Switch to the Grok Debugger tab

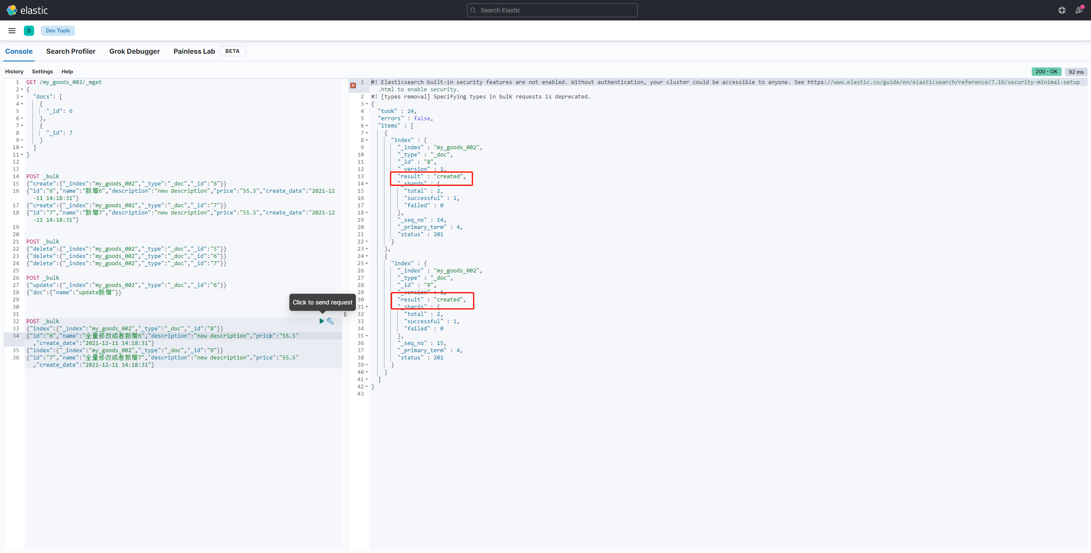[135, 51]
